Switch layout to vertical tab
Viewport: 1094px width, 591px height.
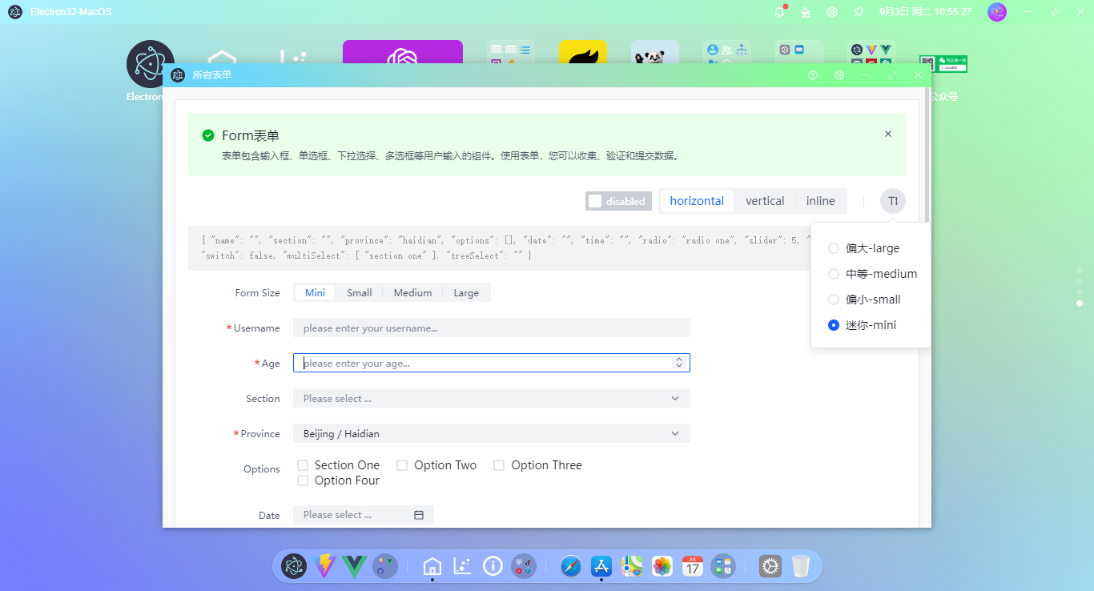click(x=764, y=201)
